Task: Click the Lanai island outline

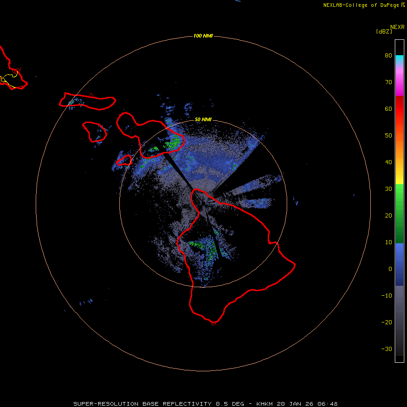Action: click(95, 132)
